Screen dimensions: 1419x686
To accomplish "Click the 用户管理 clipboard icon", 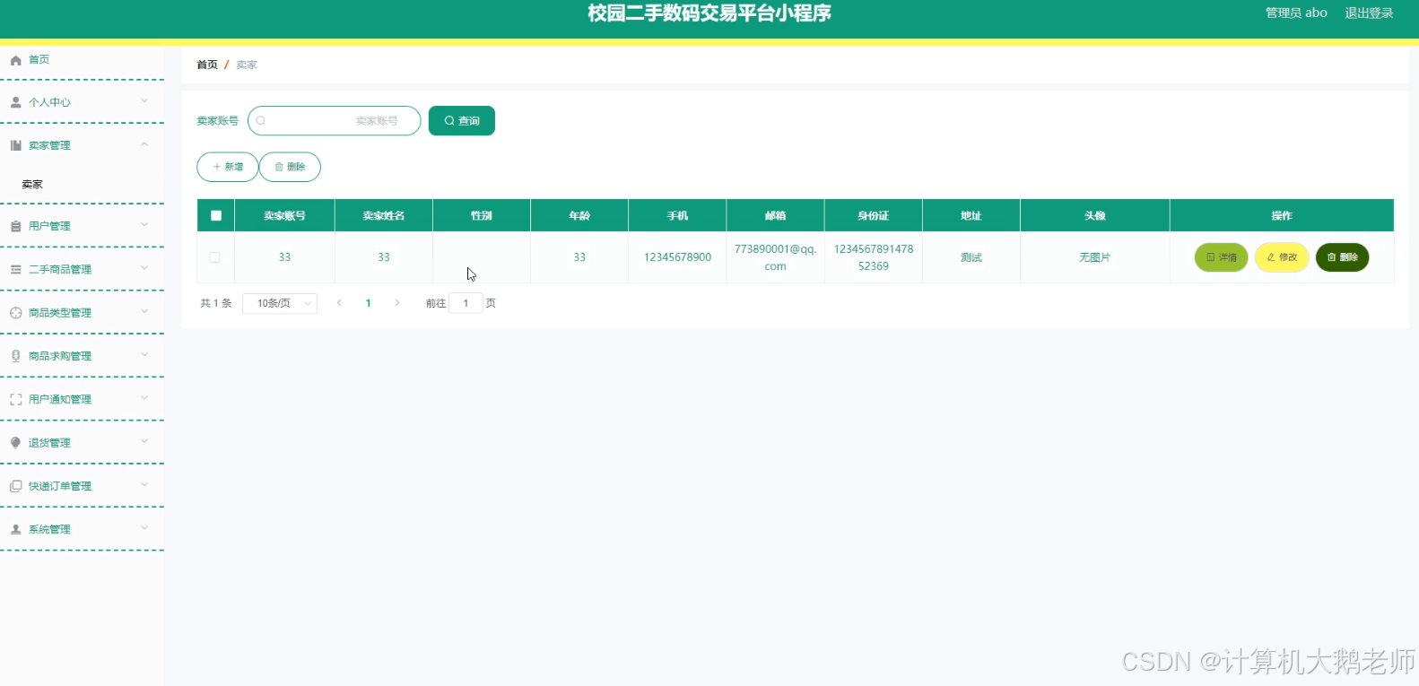I will [15, 226].
